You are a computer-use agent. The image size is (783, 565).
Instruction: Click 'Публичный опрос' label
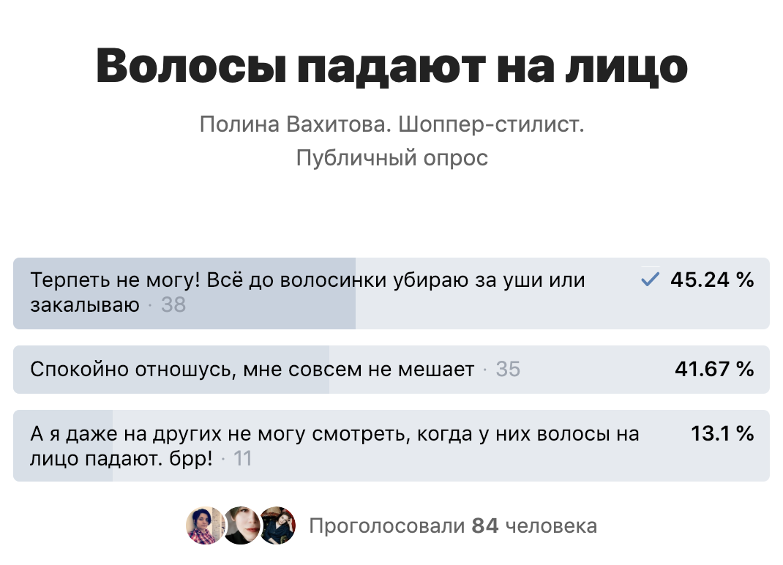coord(391,158)
